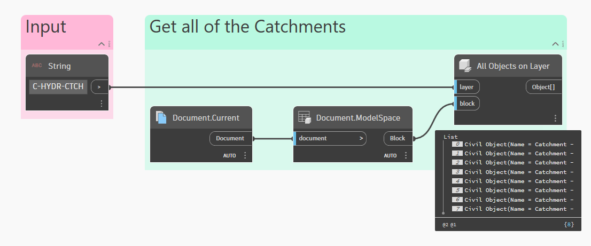Image resolution: width=591 pixels, height=246 pixels.
Task: Click the chevron on the document input port
Action: (x=361, y=138)
